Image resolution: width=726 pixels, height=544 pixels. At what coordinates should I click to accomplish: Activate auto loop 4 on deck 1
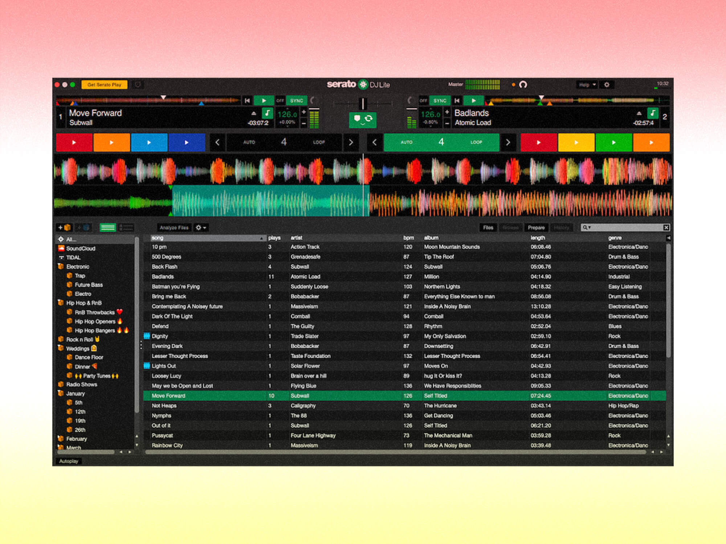pos(284,142)
